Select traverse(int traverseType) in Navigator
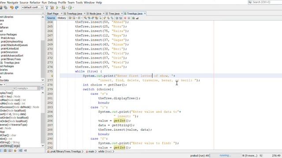282x158 pixels. pyautogui.click(x=14, y=125)
